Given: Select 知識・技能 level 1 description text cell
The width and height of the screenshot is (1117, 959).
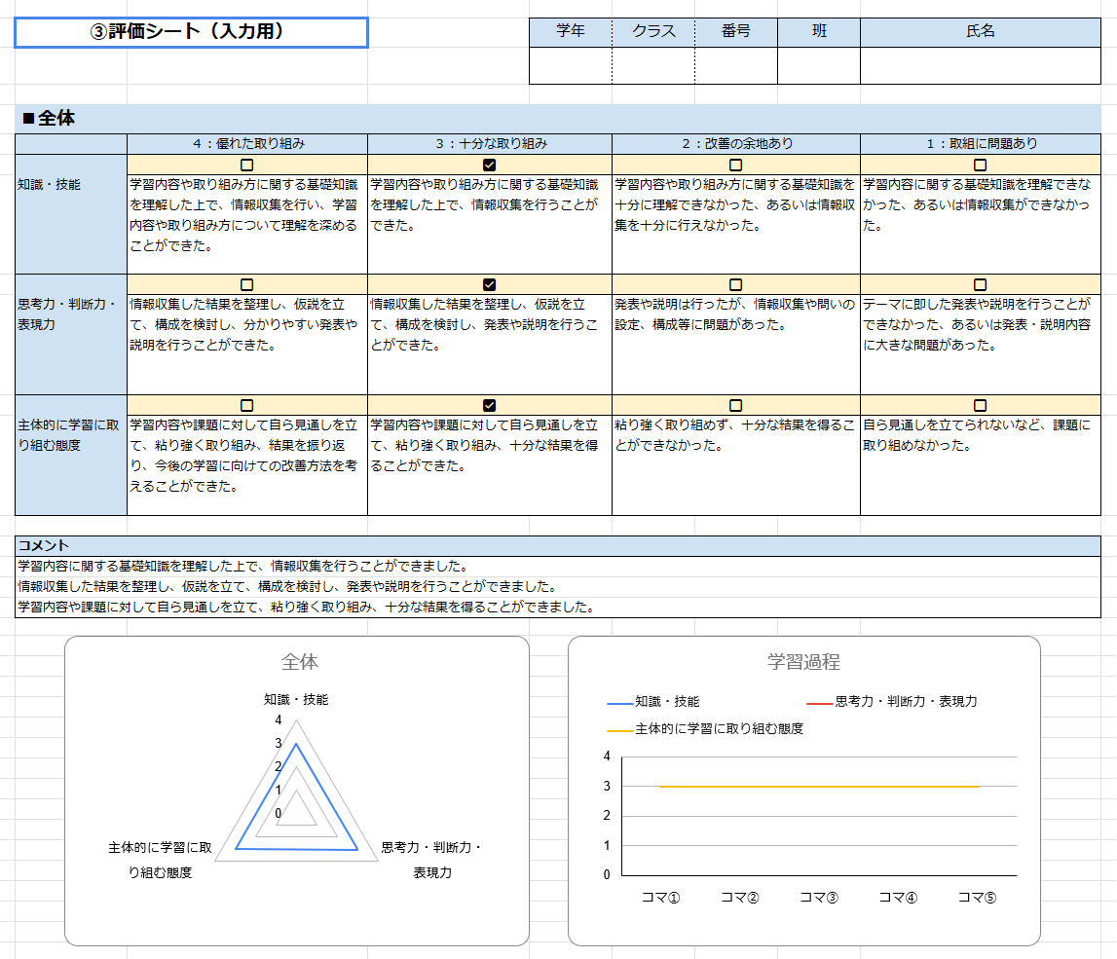Looking at the screenshot, I should pos(981,224).
